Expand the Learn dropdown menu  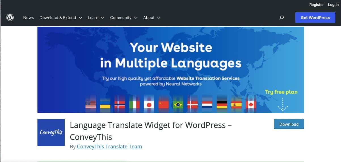[96, 18]
